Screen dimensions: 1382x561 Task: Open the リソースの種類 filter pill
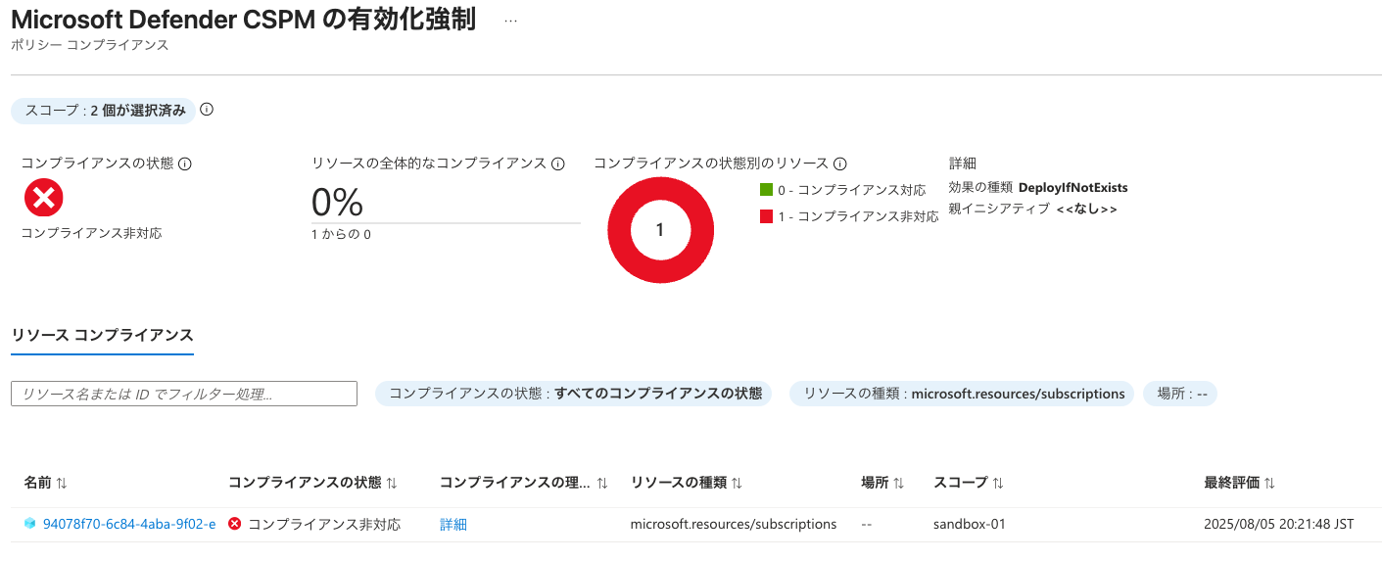pos(962,394)
